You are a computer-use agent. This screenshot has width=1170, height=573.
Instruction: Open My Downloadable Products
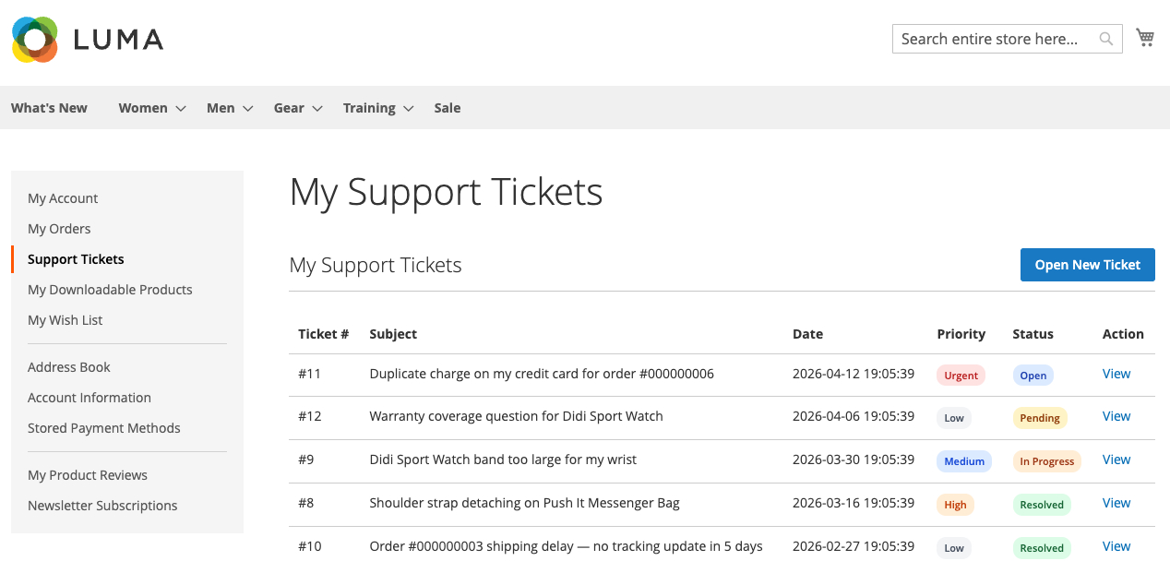tap(110, 290)
